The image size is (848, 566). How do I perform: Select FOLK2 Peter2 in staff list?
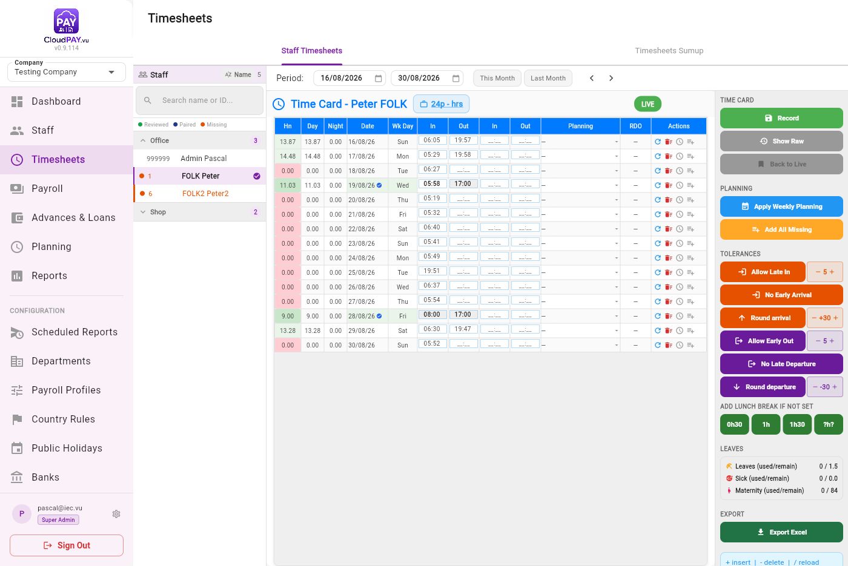(199, 194)
